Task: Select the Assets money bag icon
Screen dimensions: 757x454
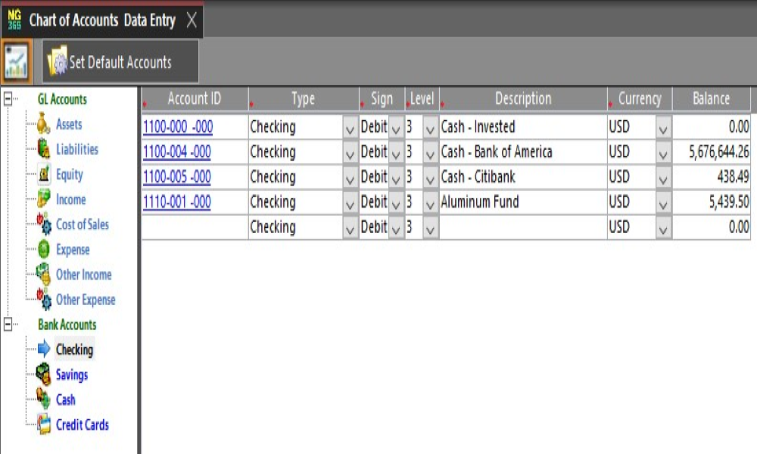Action: click(44, 125)
